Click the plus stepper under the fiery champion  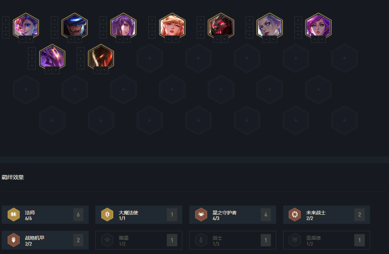click(x=104, y=71)
